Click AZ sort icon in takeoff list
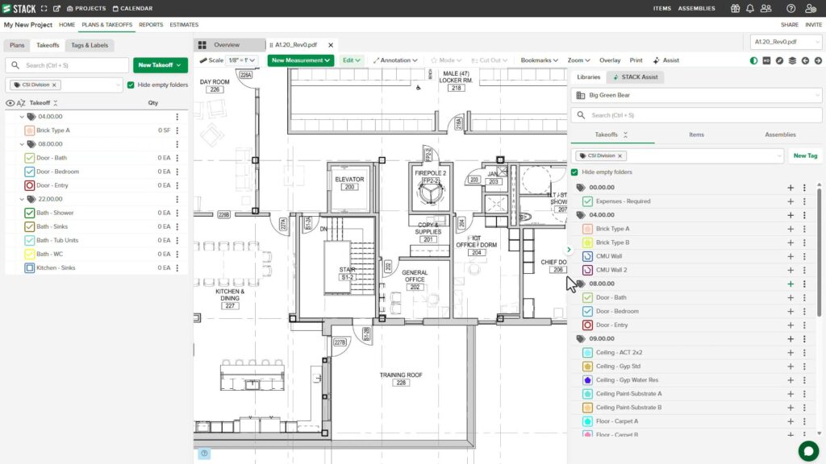The width and height of the screenshot is (826, 464). (21, 103)
